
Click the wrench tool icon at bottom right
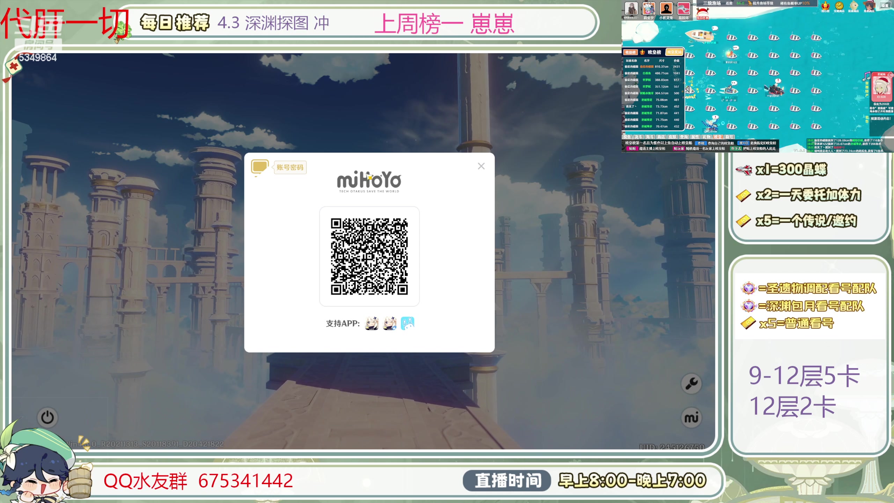click(x=691, y=383)
